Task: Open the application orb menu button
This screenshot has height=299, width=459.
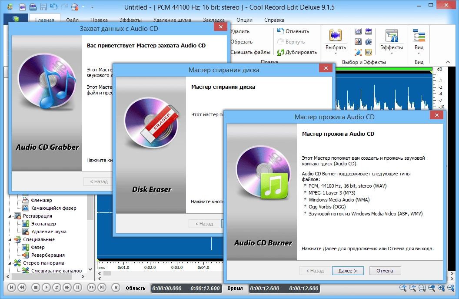Action: (16, 18)
